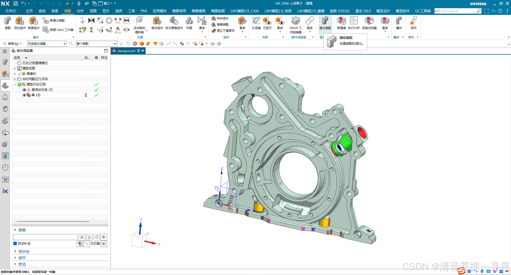Screen dimensions: 511x275
Task: Click the notification bell sidebar icon
Action: [5, 97]
